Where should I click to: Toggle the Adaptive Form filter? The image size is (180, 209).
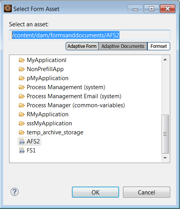pos(82,46)
